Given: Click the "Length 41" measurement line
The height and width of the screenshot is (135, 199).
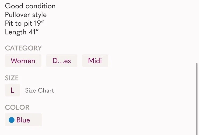Looking at the screenshot, I should click(22, 32).
